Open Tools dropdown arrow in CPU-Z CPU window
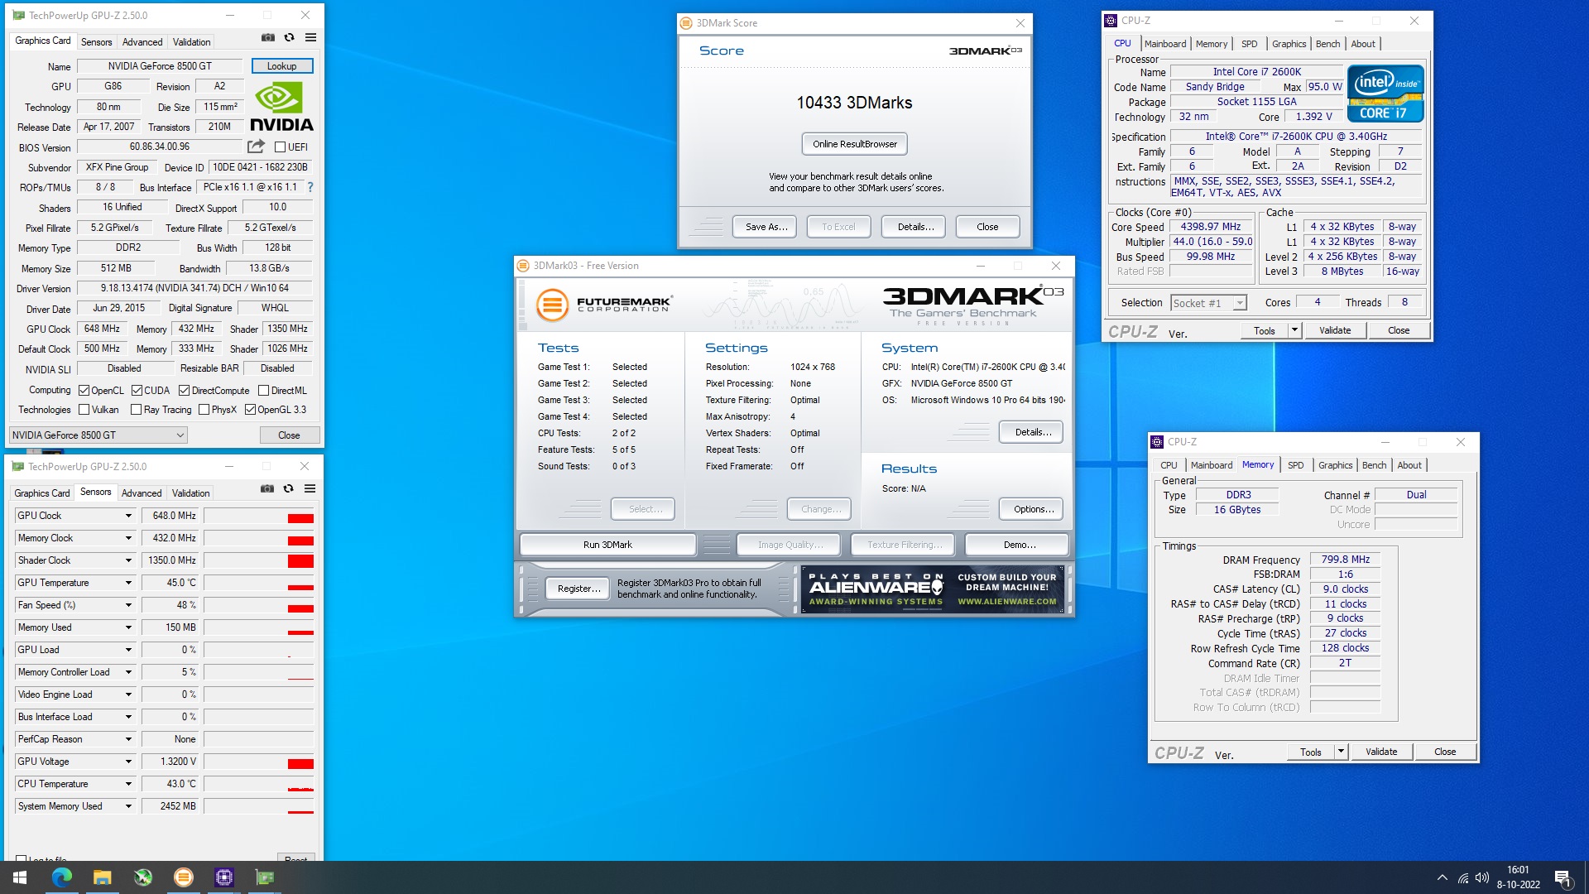The height and width of the screenshot is (894, 1589). point(1294,330)
